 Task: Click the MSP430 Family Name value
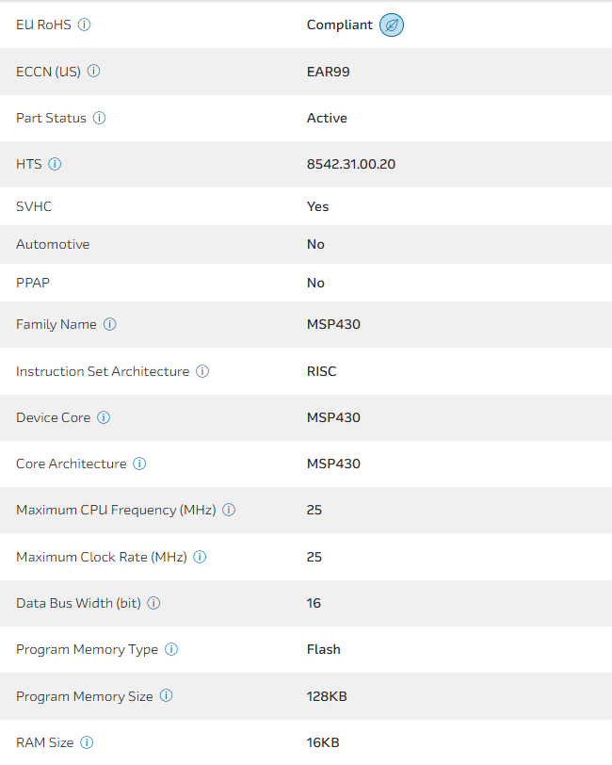[333, 324]
